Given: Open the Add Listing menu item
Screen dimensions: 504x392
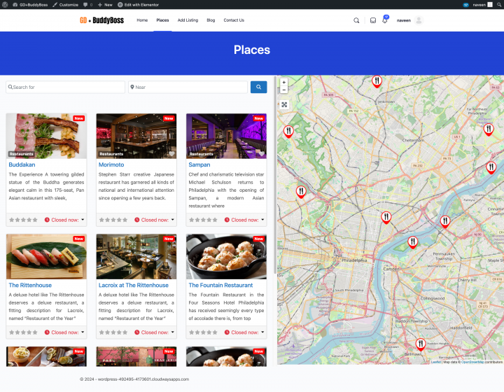Looking at the screenshot, I should pos(188,20).
